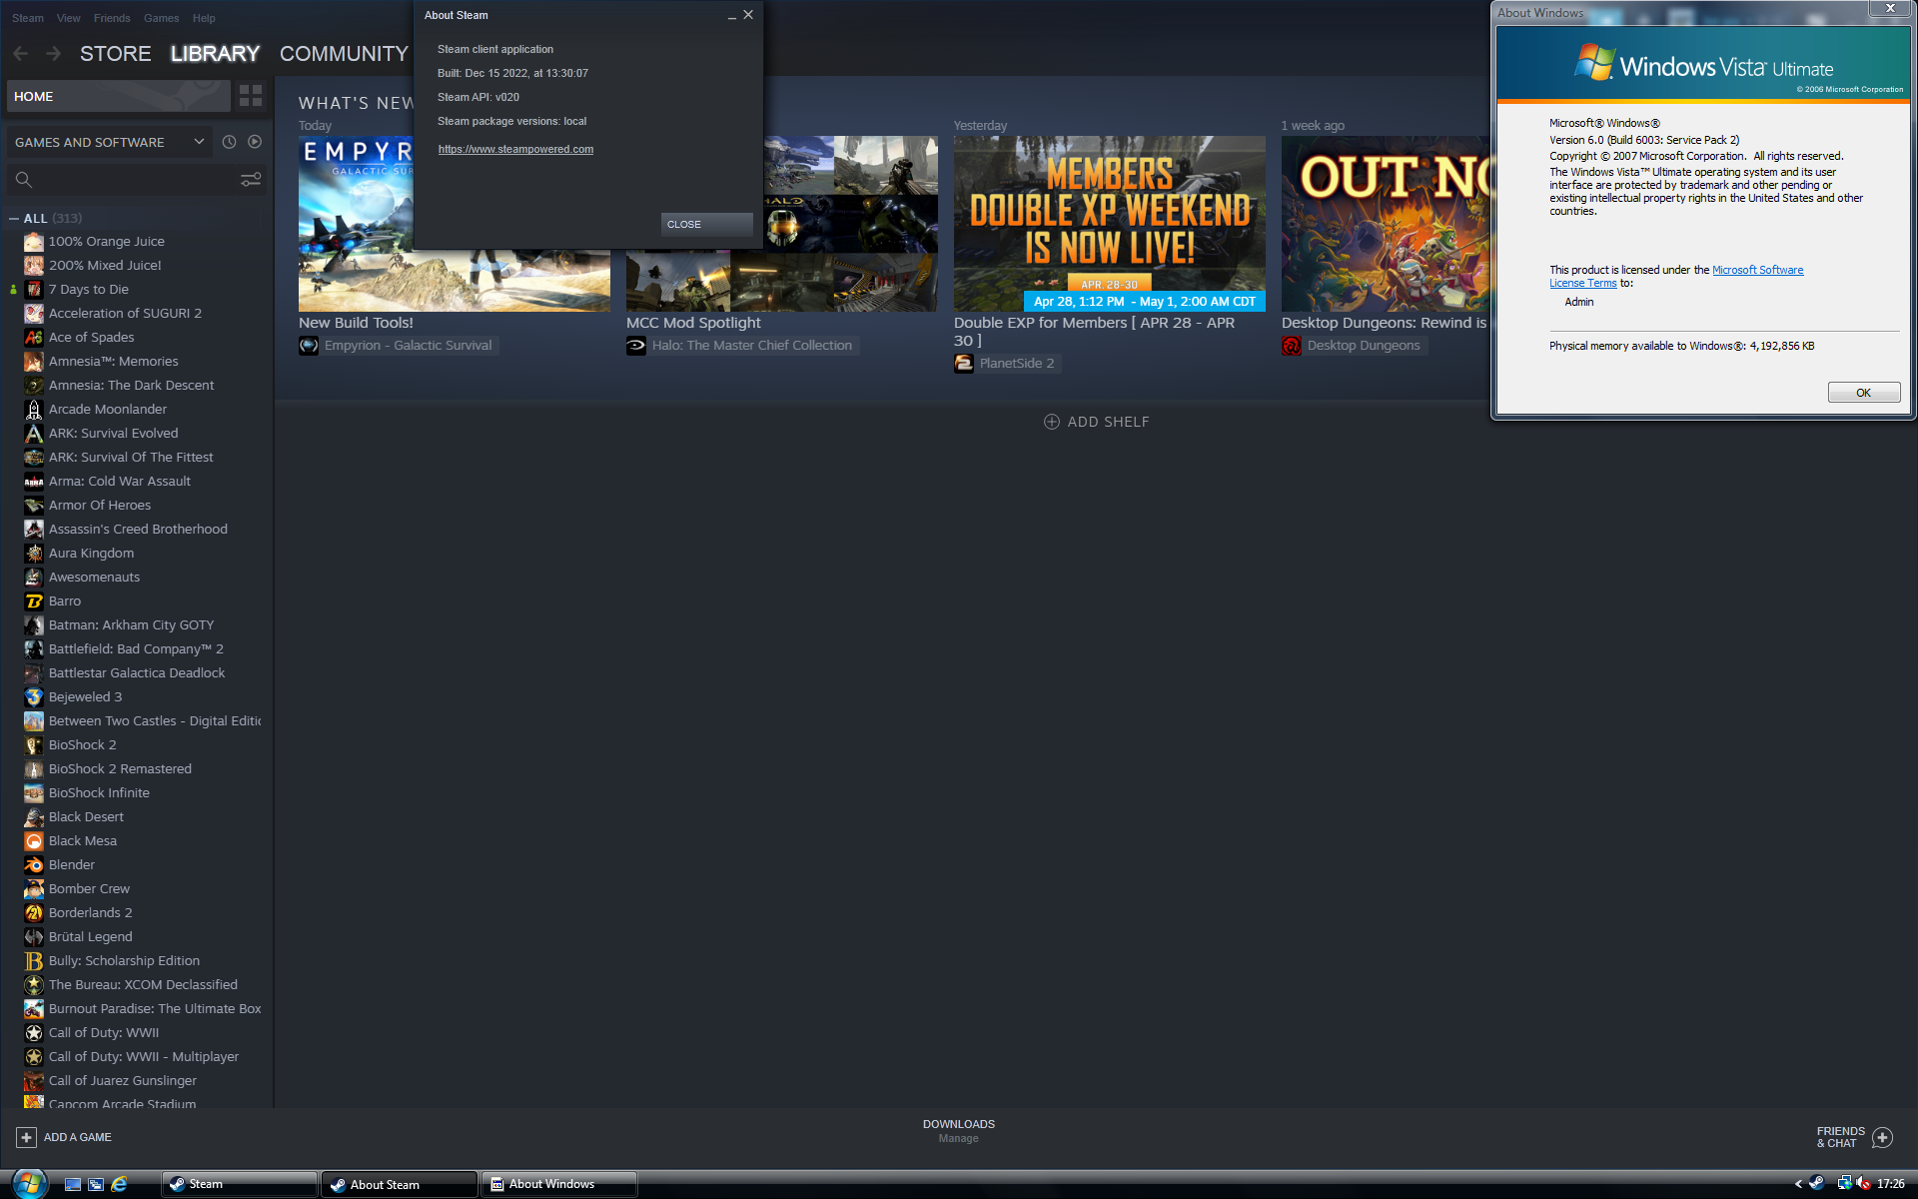Toggle ready-to-play filter icon
This screenshot has height=1199, width=1918.
pyautogui.click(x=255, y=142)
